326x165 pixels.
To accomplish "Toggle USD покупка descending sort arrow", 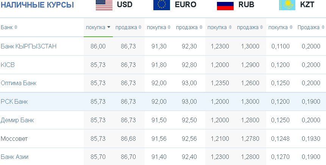I will point(109,27).
